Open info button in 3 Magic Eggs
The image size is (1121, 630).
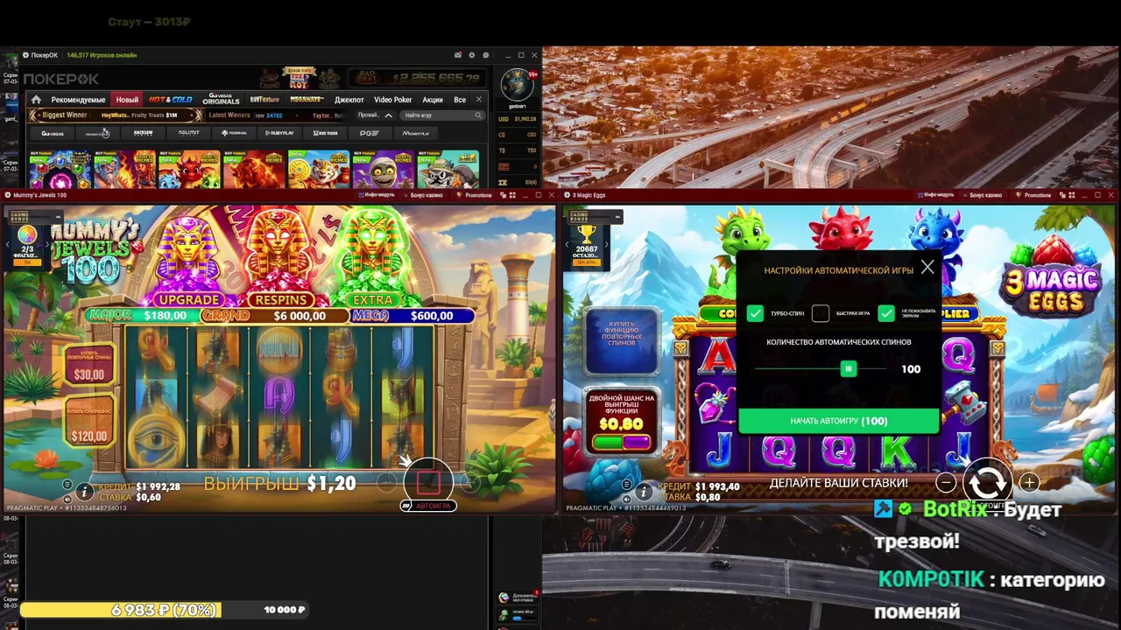[644, 492]
